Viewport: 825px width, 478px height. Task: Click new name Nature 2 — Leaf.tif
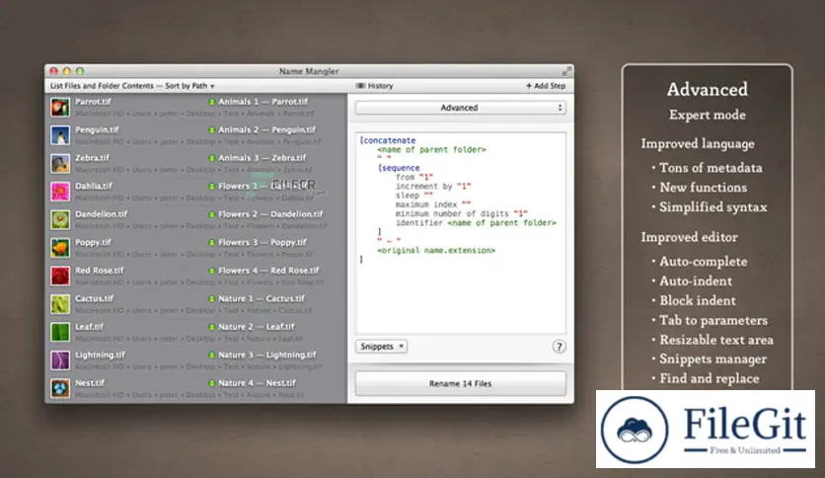pyautogui.click(x=257, y=327)
